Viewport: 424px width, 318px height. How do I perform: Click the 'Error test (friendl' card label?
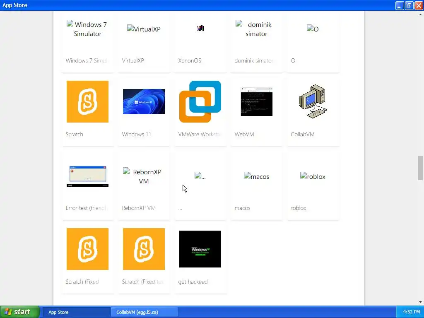click(x=86, y=208)
